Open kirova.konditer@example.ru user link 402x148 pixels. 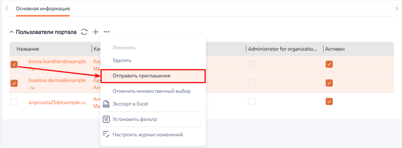click(57, 65)
